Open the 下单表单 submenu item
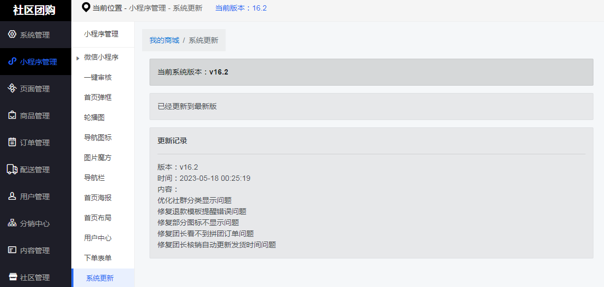604x287 pixels. coord(98,258)
